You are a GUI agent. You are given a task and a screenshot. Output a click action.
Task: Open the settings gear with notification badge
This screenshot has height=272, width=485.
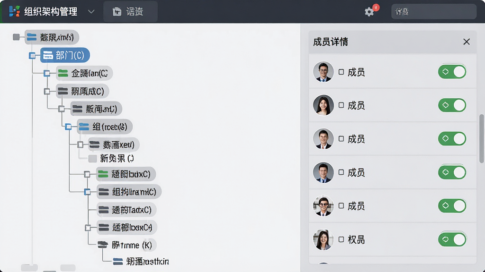point(369,12)
